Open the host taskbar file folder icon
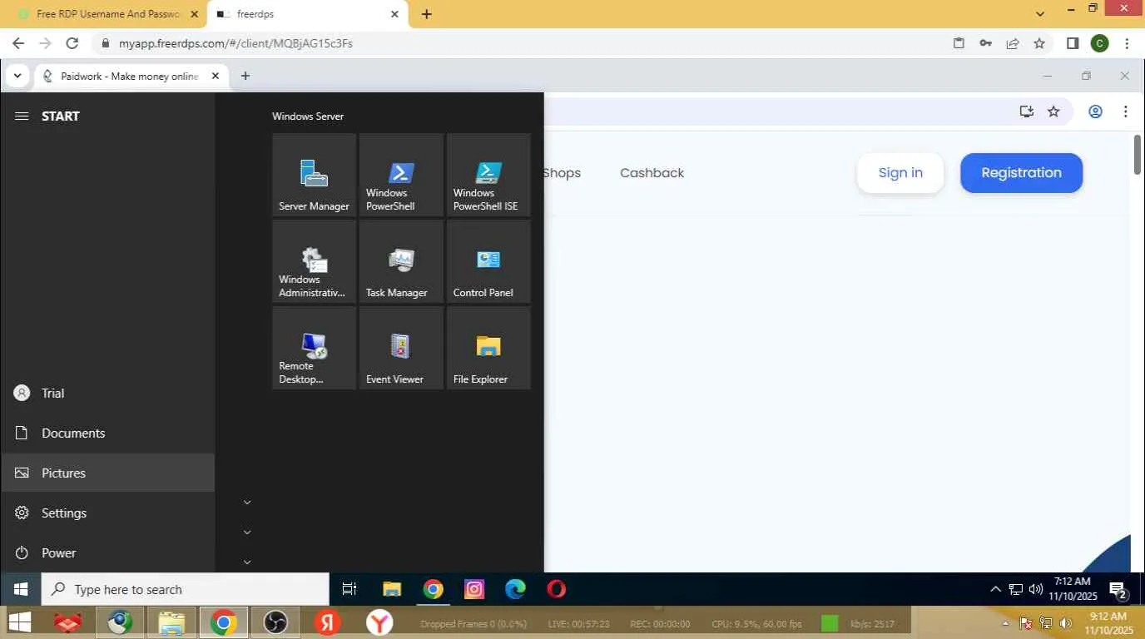 point(171,622)
